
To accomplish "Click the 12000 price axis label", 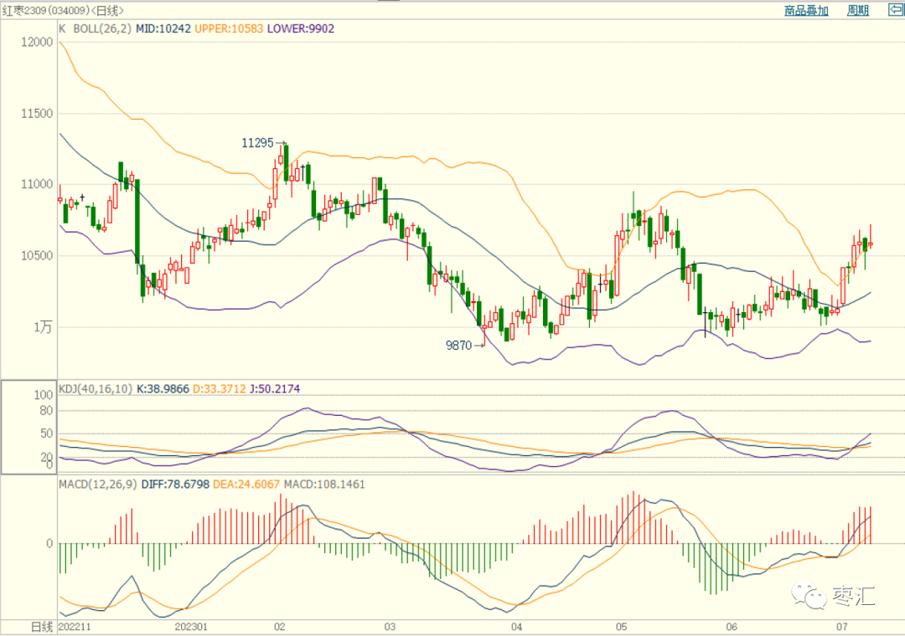I will pos(37,42).
